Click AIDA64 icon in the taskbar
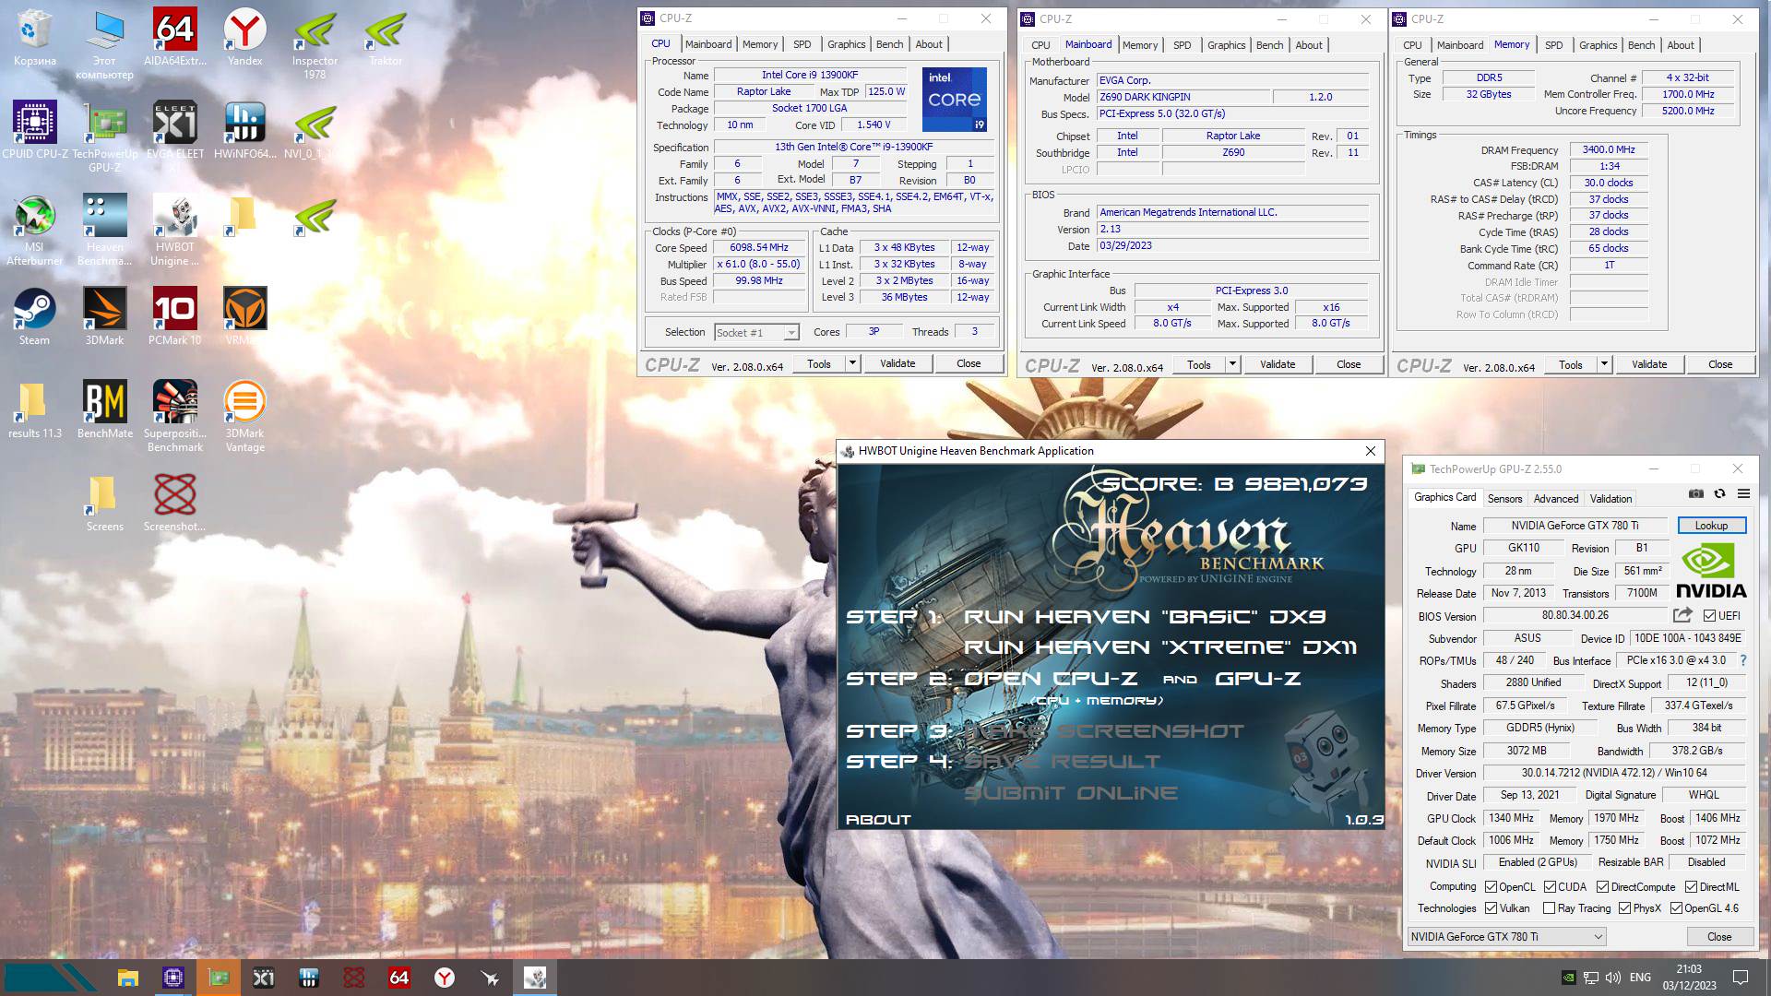The height and width of the screenshot is (996, 1771). [x=399, y=978]
